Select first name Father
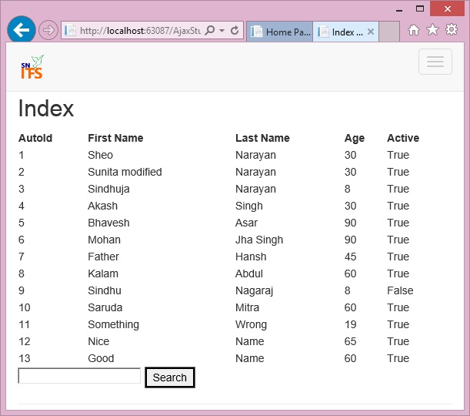Screen dimensions: 470x416 (103, 257)
